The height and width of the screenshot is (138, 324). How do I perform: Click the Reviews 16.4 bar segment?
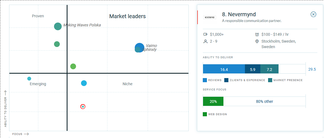[224, 70]
